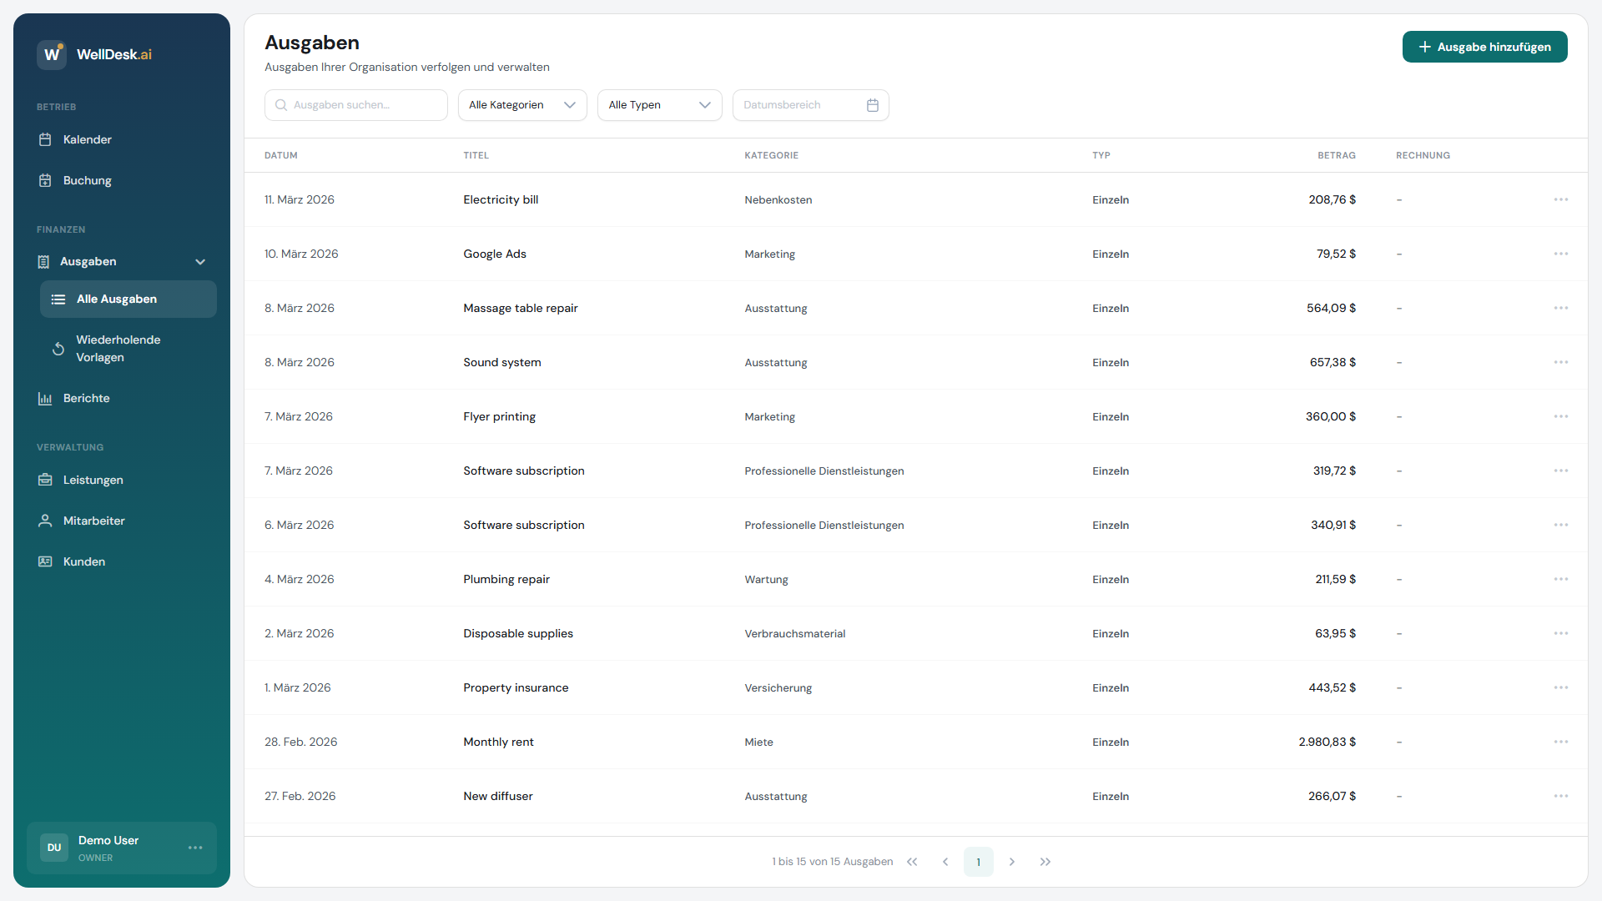This screenshot has height=901, width=1602.
Task: Go to the next page arrow
Action: (x=1012, y=862)
